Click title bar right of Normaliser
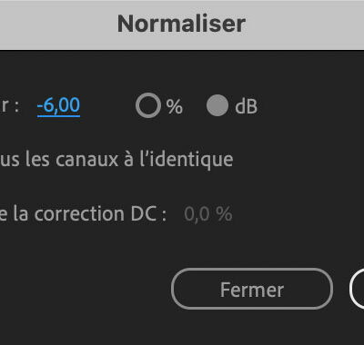Viewport: 364px width, 345px height. point(305,25)
